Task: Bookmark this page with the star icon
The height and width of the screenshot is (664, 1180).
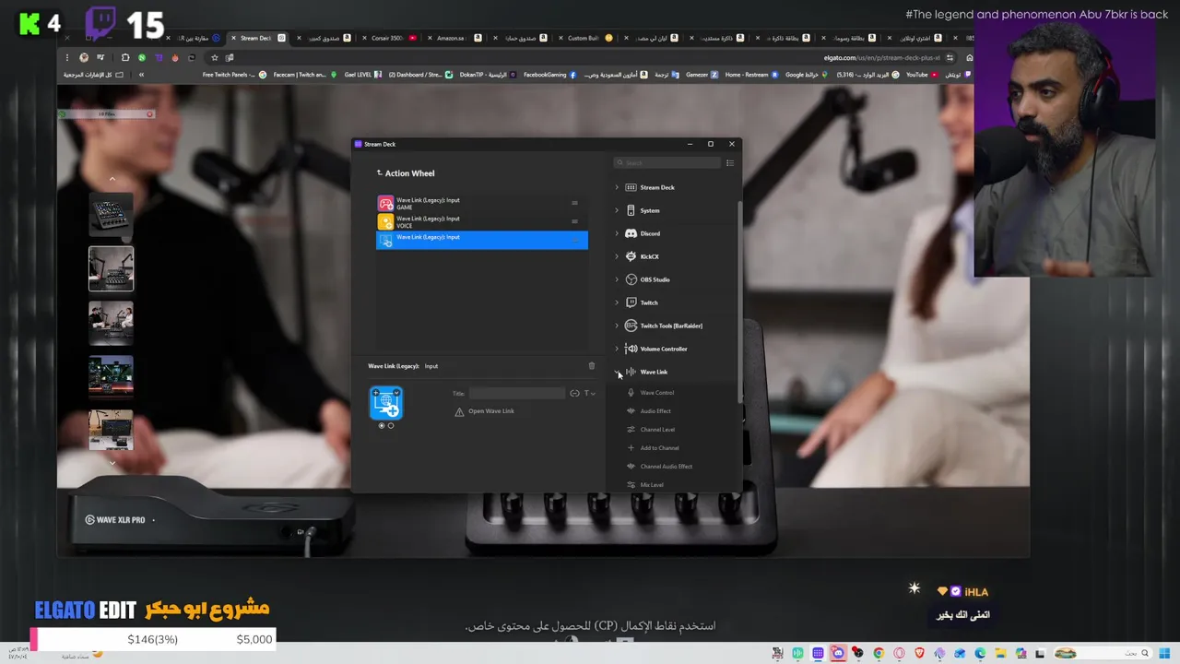Action: (x=214, y=57)
